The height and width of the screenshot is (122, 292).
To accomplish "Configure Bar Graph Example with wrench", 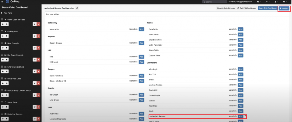I will coord(35,60).
